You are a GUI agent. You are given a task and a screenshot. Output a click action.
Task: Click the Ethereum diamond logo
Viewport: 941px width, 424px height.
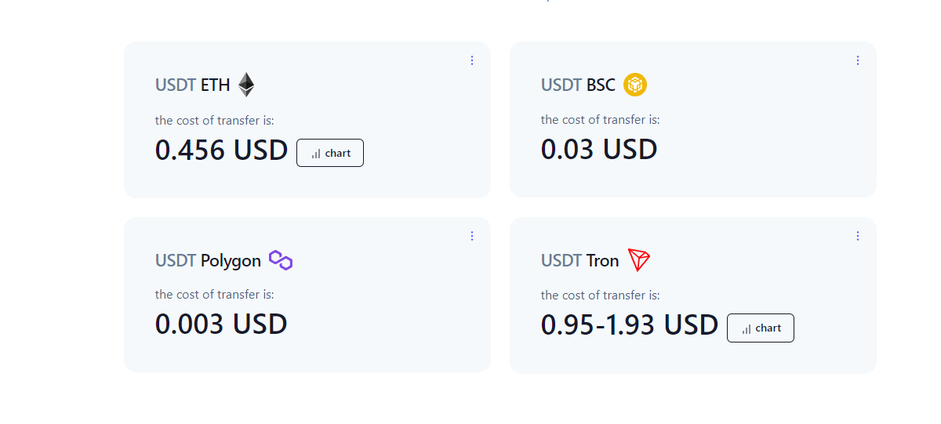[x=246, y=85]
